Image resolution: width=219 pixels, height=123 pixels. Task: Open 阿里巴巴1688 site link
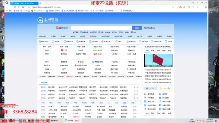(x=80, y=65)
